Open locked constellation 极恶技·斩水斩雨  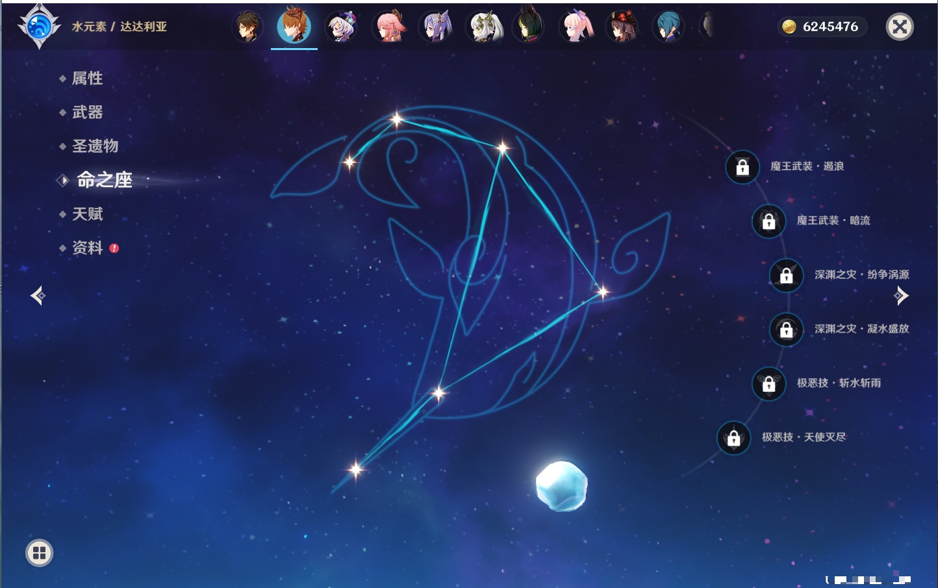[x=768, y=383]
